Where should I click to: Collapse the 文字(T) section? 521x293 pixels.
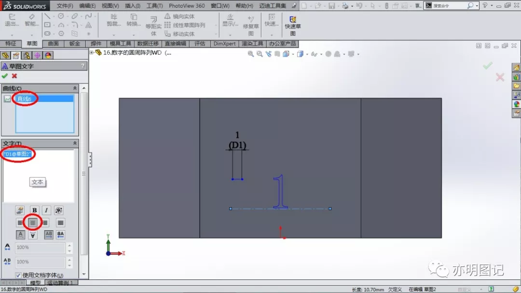coord(75,143)
